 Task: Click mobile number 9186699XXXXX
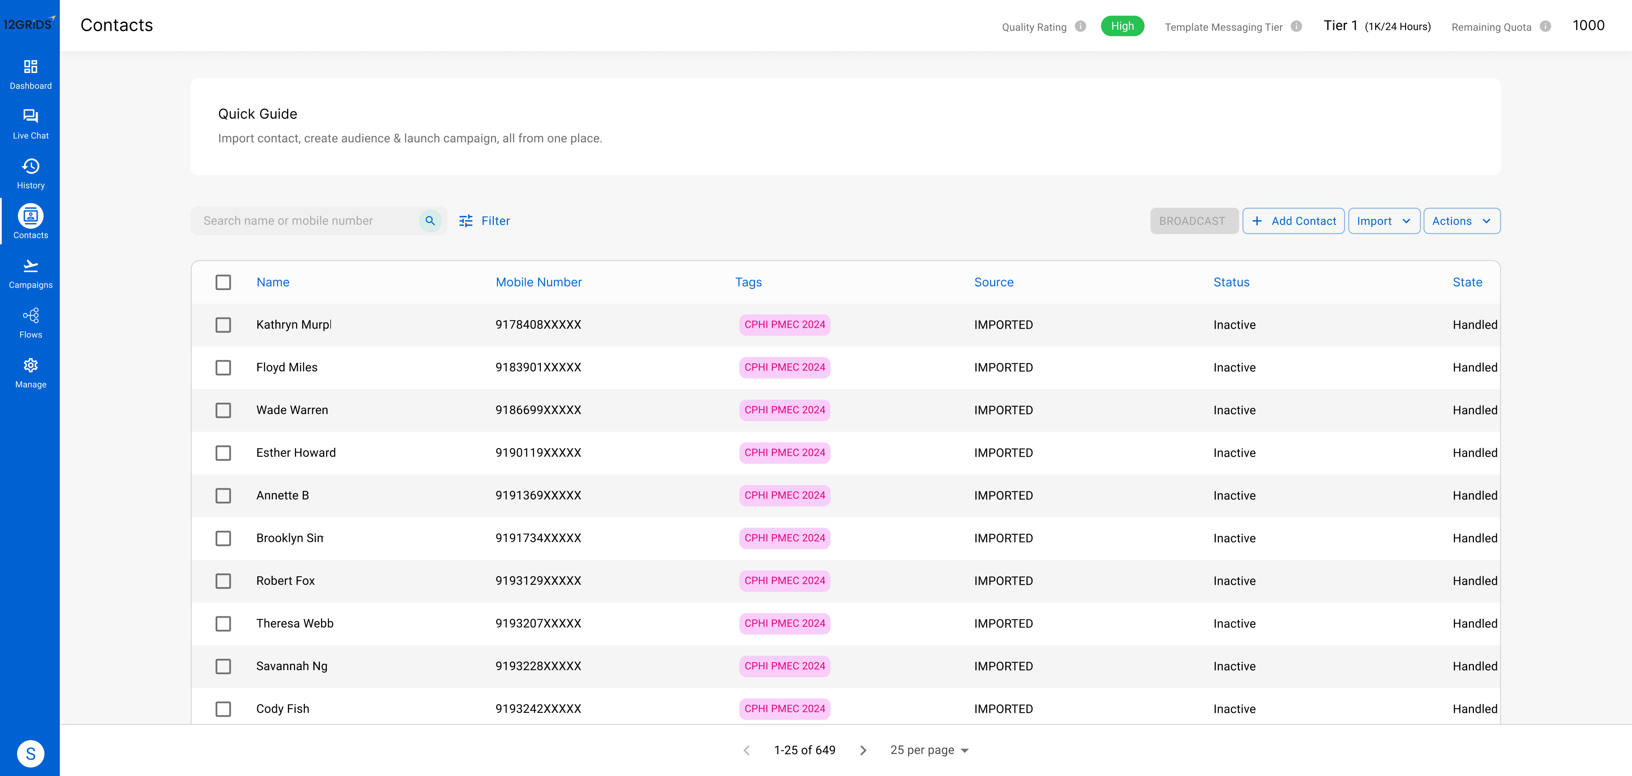(x=538, y=410)
